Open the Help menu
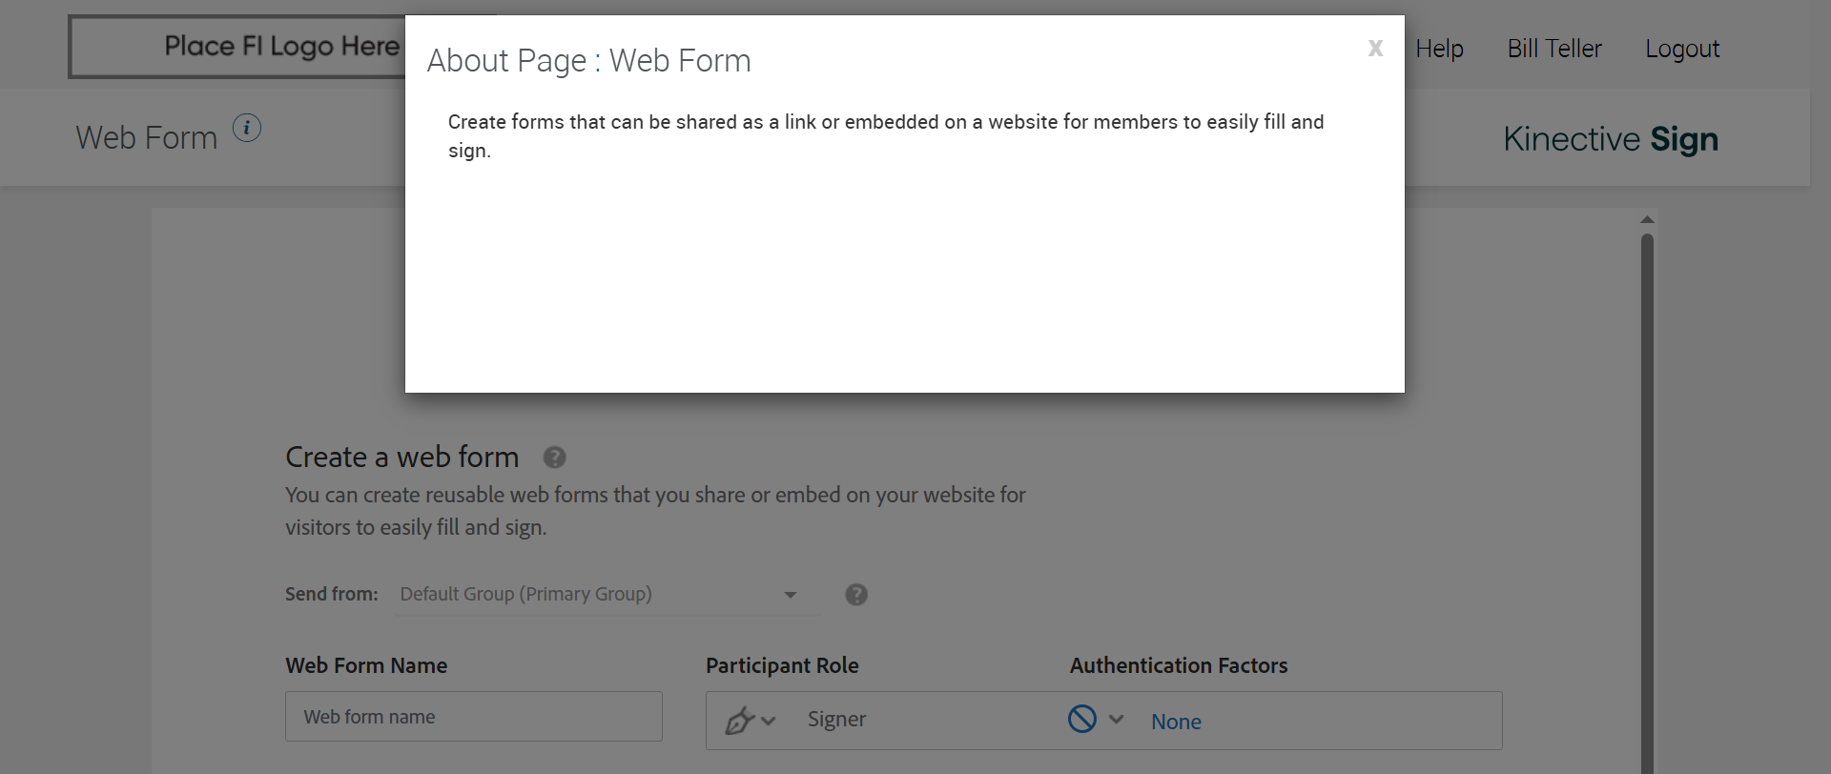The height and width of the screenshot is (774, 1831). point(1439,49)
